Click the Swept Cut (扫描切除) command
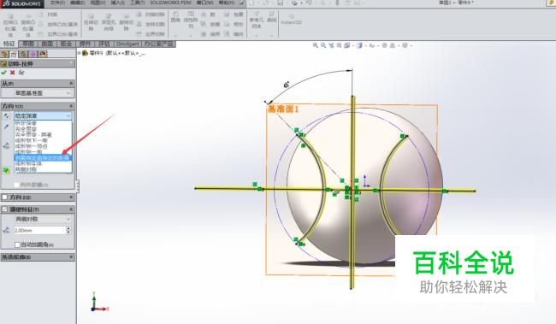Viewport: 556px width, 324px height. [x=151, y=15]
